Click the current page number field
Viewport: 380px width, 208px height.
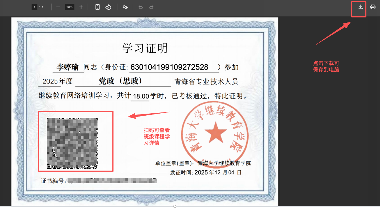coord(34,7)
